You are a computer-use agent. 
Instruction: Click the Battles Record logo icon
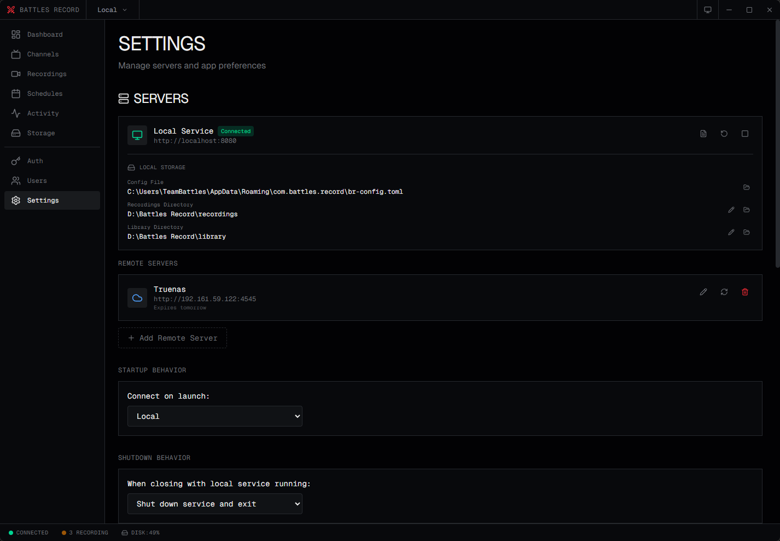click(11, 9)
